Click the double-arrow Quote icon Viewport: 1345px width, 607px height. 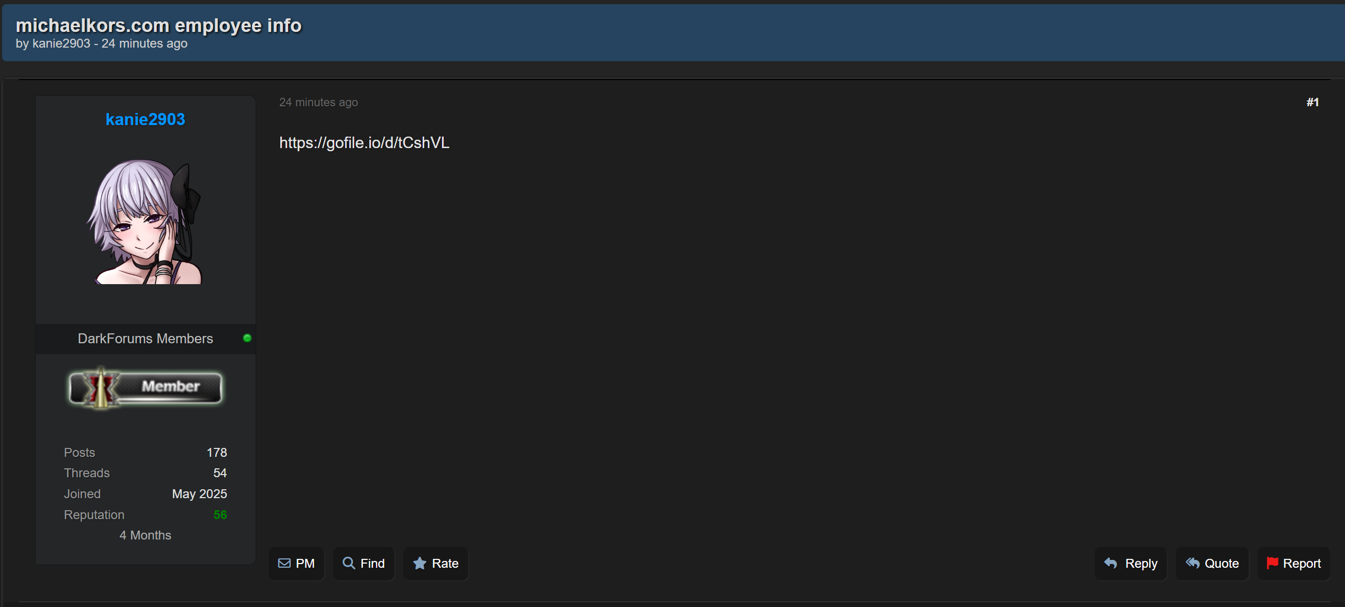(1193, 563)
